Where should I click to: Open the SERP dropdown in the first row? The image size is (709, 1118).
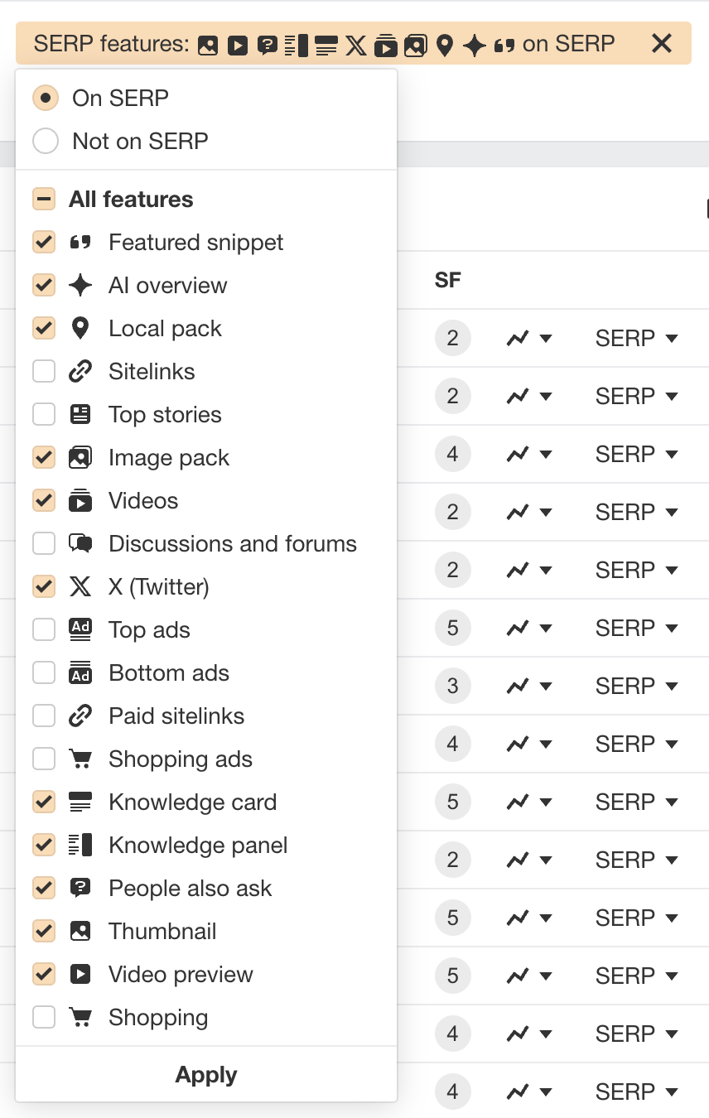pos(636,338)
